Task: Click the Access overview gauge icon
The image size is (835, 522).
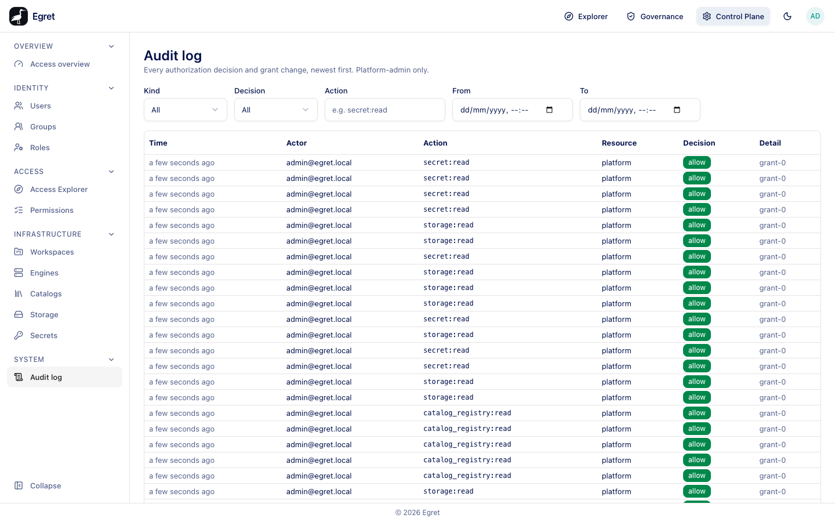Action: click(19, 64)
